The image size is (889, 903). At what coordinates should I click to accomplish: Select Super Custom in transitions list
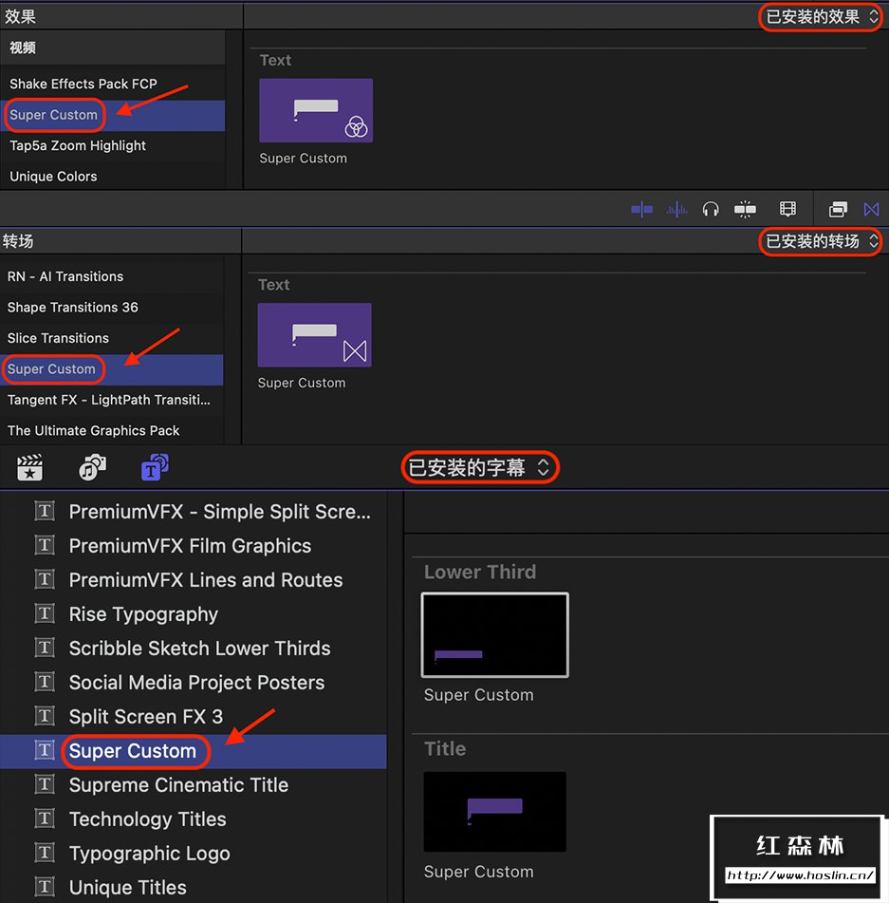click(x=112, y=369)
